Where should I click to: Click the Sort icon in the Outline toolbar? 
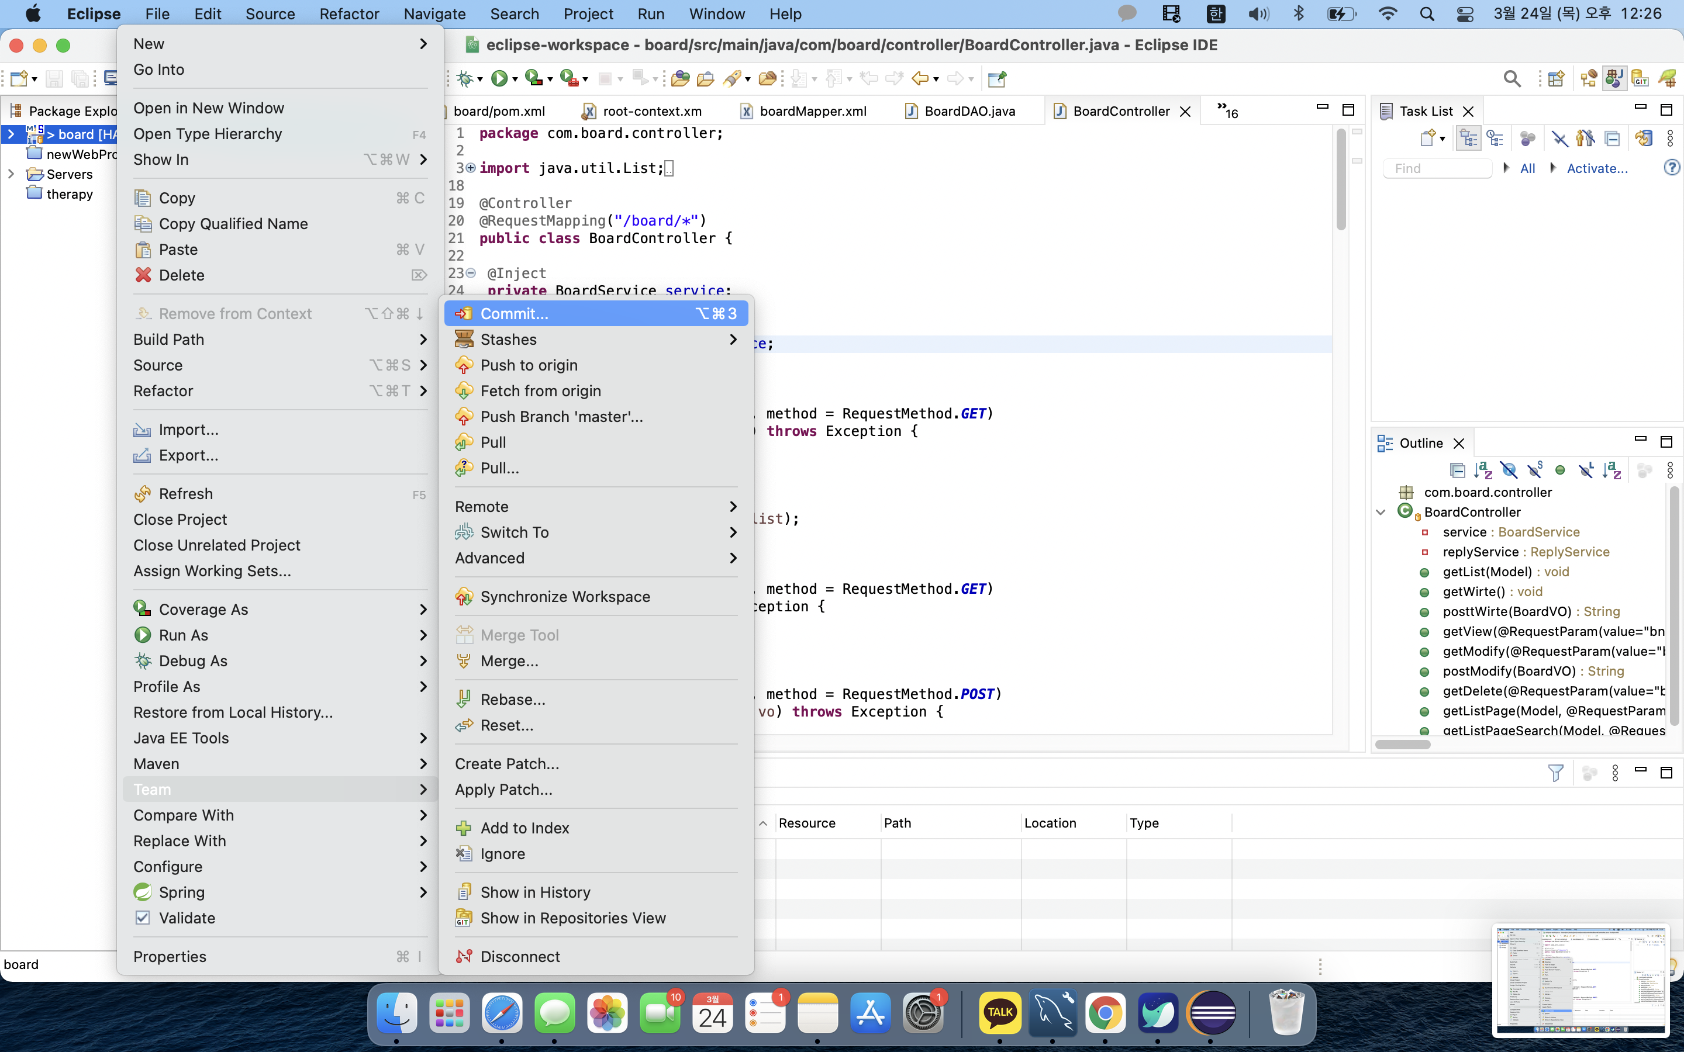click(x=1483, y=470)
